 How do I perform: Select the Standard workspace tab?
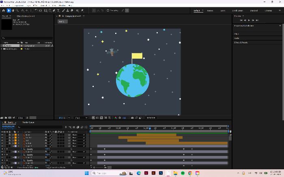[254, 11]
